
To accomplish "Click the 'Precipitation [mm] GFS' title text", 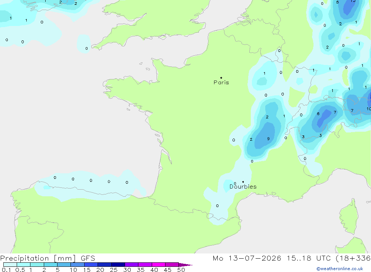I will [47, 258].
